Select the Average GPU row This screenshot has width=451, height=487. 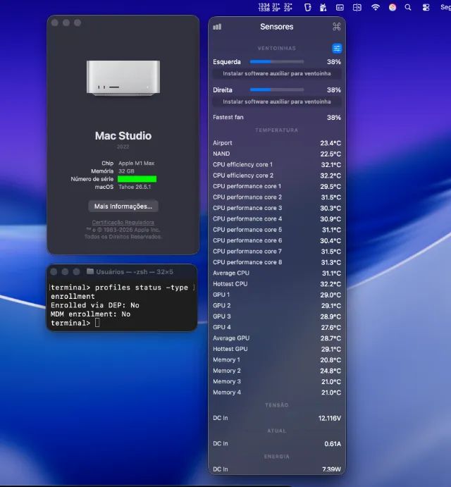point(277,338)
